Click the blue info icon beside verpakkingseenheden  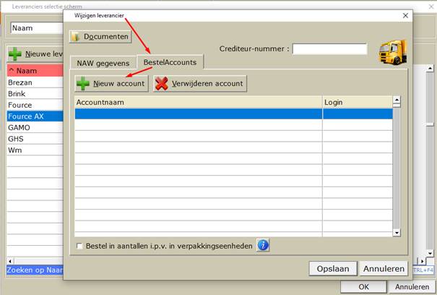(263, 245)
